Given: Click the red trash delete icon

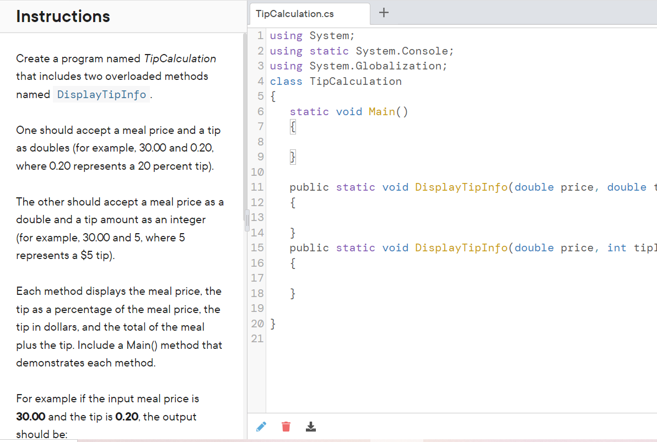Looking at the screenshot, I should (286, 427).
